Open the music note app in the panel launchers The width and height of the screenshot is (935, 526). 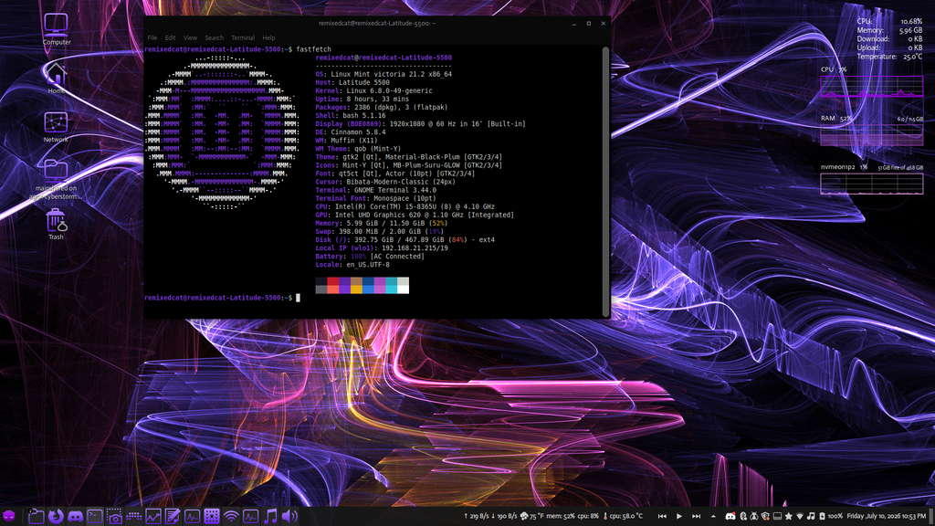tap(270, 516)
